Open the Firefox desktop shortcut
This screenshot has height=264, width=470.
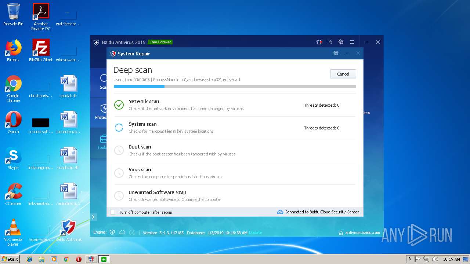tap(13, 51)
